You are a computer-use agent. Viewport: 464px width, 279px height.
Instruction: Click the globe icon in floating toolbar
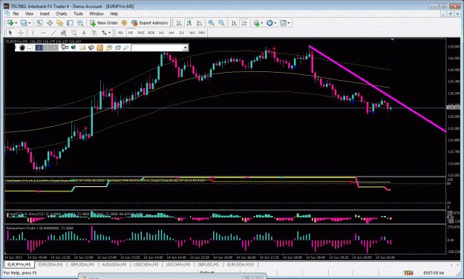pos(73,47)
